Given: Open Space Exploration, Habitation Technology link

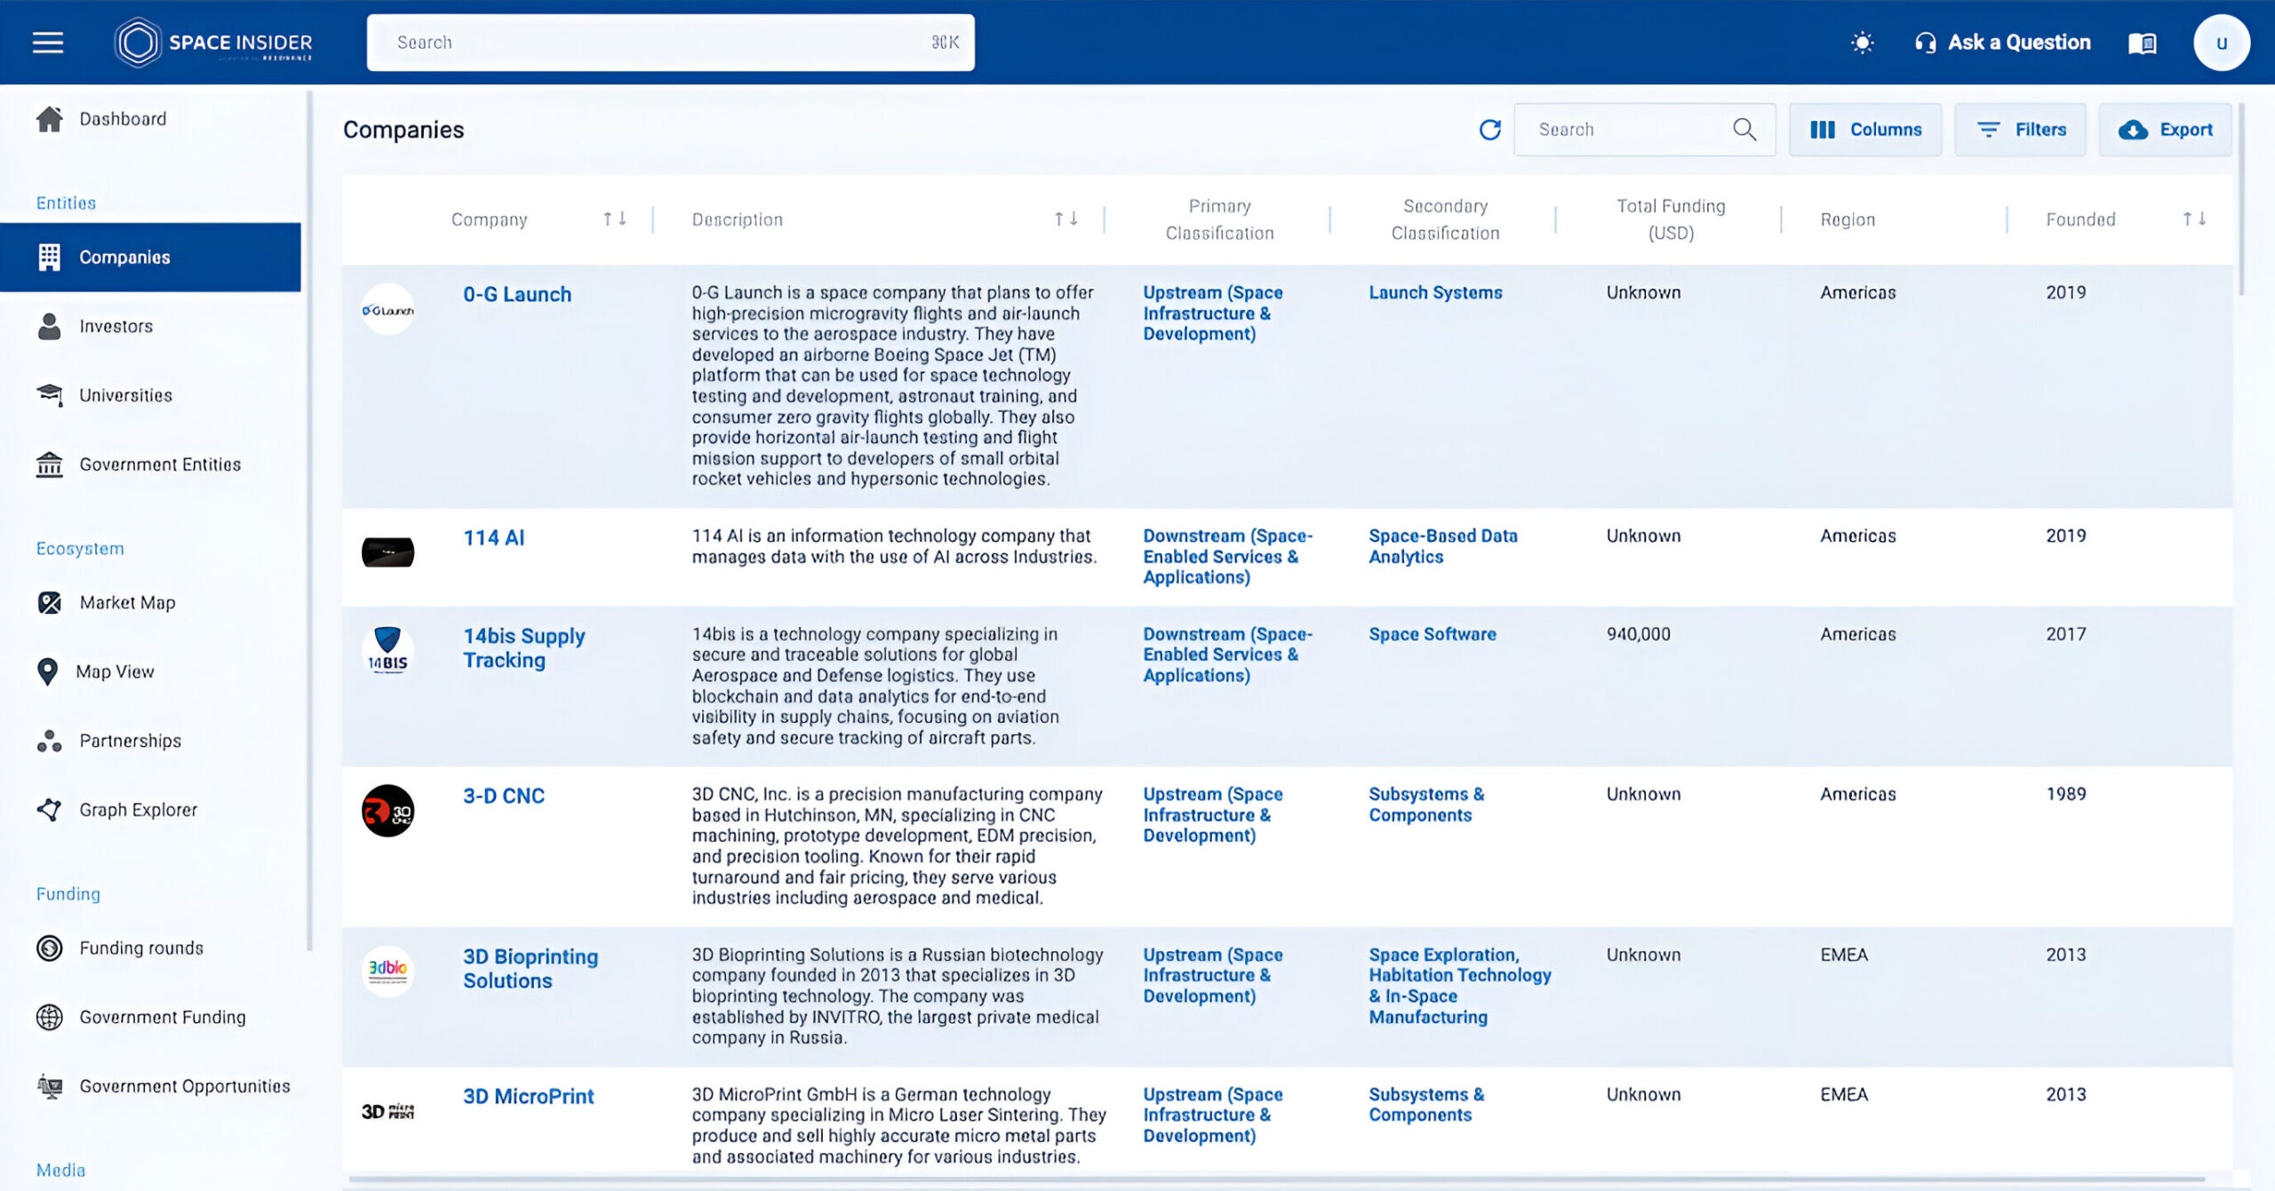Looking at the screenshot, I should 1460,986.
